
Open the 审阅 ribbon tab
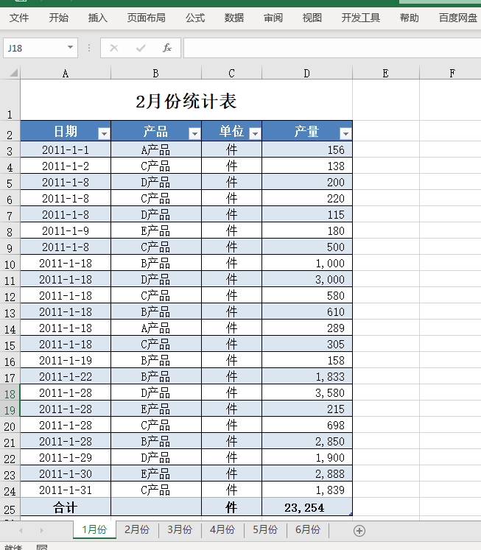pyautogui.click(x=273, y=18)
